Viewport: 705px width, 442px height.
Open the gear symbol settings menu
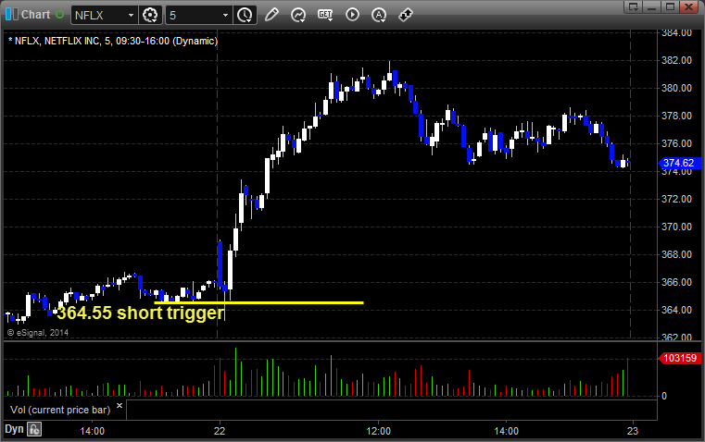(150, 15)
